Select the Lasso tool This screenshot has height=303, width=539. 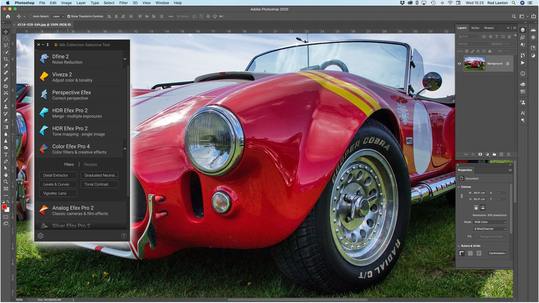coord(6,45)
